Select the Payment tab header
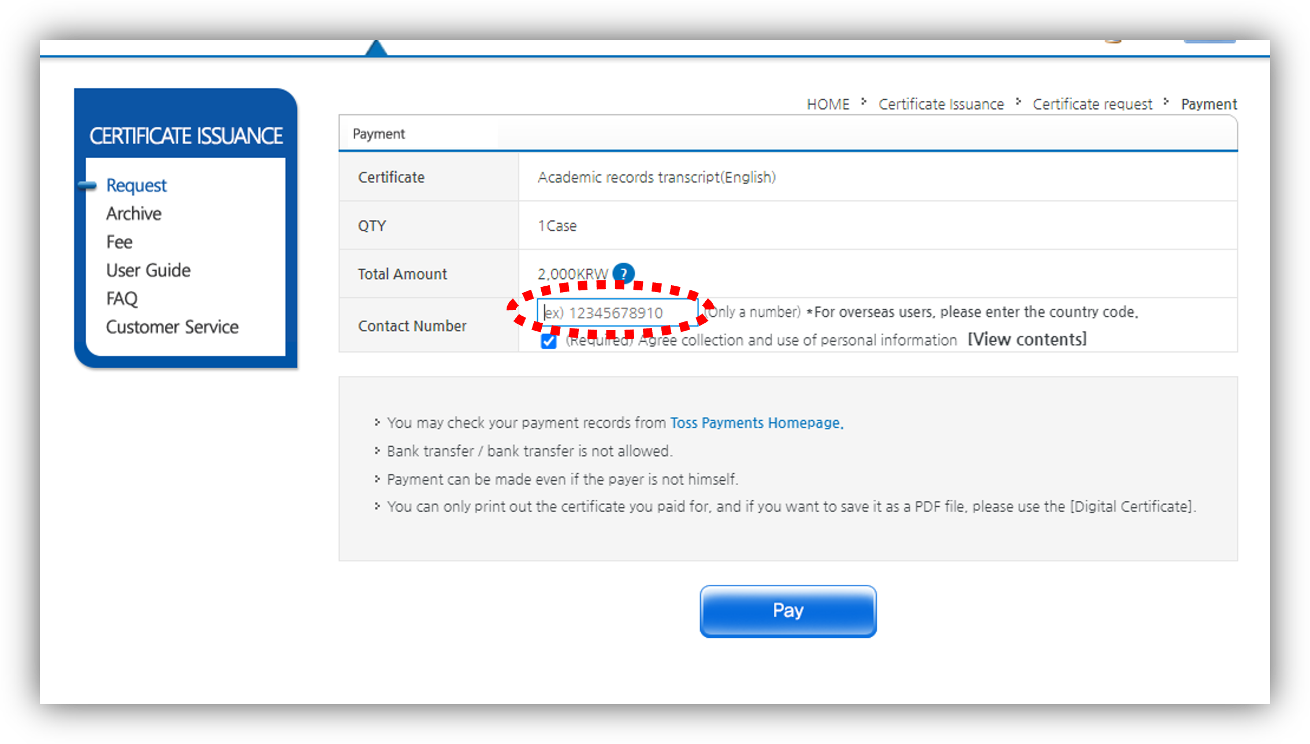Image resolution: width=1310 pixels, height=744 pixels. 379,134
